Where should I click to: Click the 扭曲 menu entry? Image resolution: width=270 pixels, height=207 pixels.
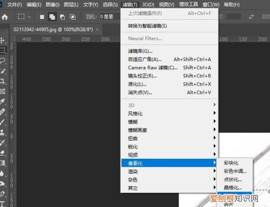click(x=170, y=138)
